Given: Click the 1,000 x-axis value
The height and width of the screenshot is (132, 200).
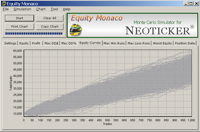Looking at the screenshot, I should click(x=191, y=120).
